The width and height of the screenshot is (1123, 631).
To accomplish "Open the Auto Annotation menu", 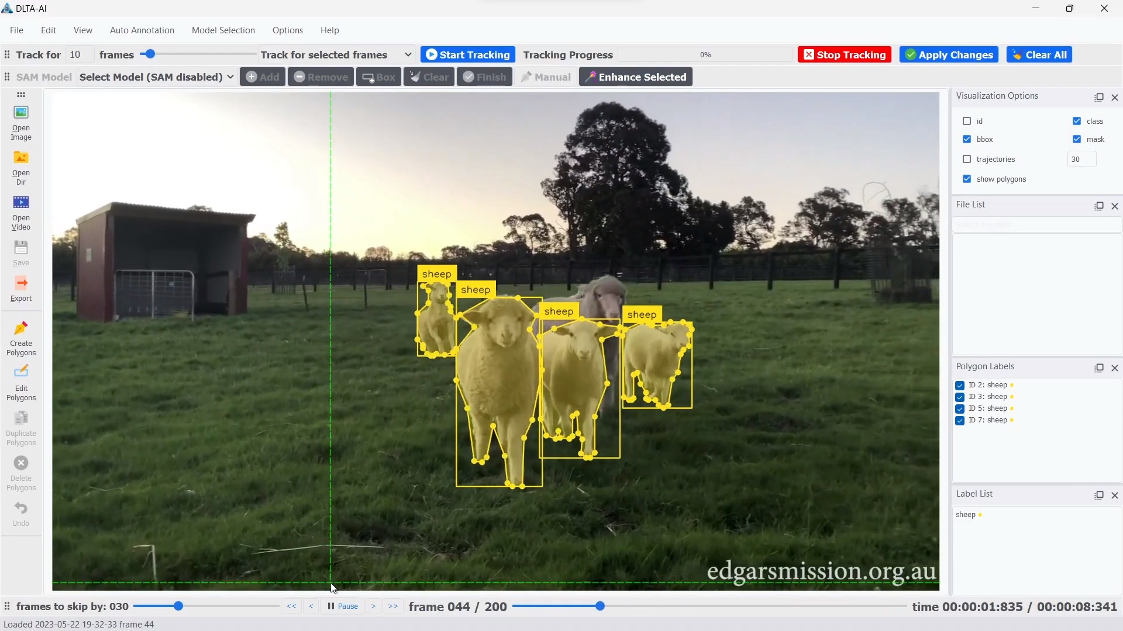I will pyautogui.click(x=142, y=30).
